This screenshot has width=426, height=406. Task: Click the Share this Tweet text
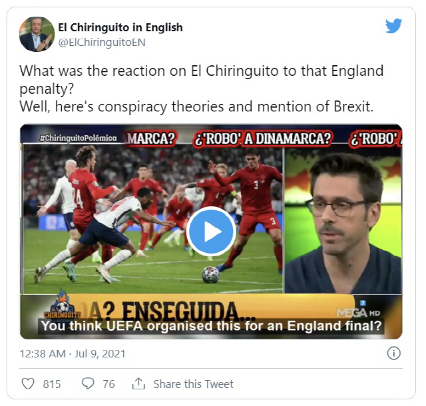click(193, 384)
